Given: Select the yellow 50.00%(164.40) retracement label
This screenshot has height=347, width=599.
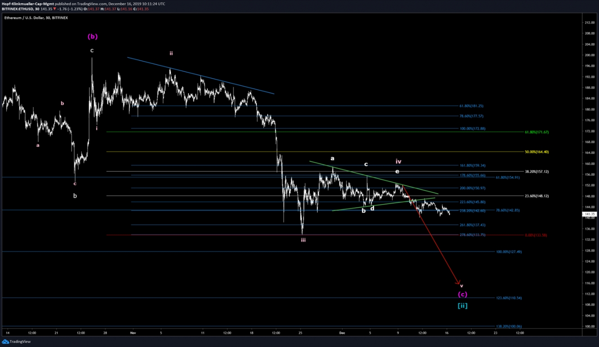Looking at the screenshot, I should (x=536, y=152).
